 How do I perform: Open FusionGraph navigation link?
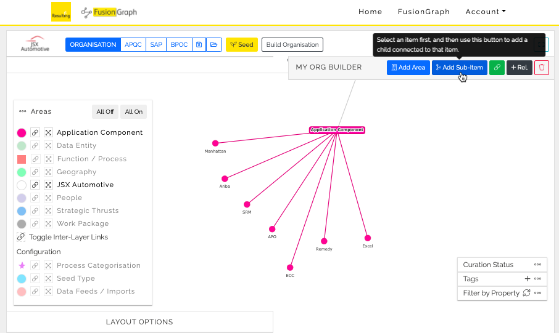(423, 12)
